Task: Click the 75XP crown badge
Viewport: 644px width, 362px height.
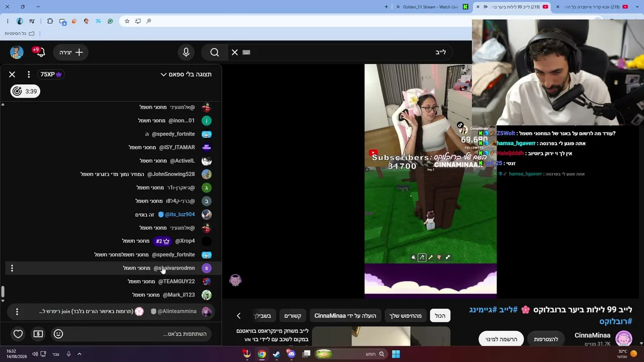Action: (51, 74)
